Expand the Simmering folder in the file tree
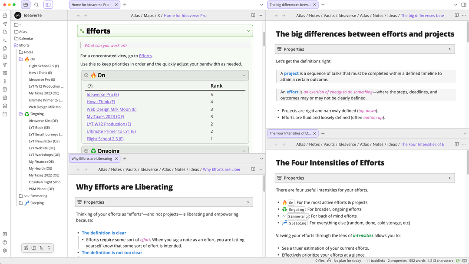This screenshot has width=469, height=264. [21, 196]
